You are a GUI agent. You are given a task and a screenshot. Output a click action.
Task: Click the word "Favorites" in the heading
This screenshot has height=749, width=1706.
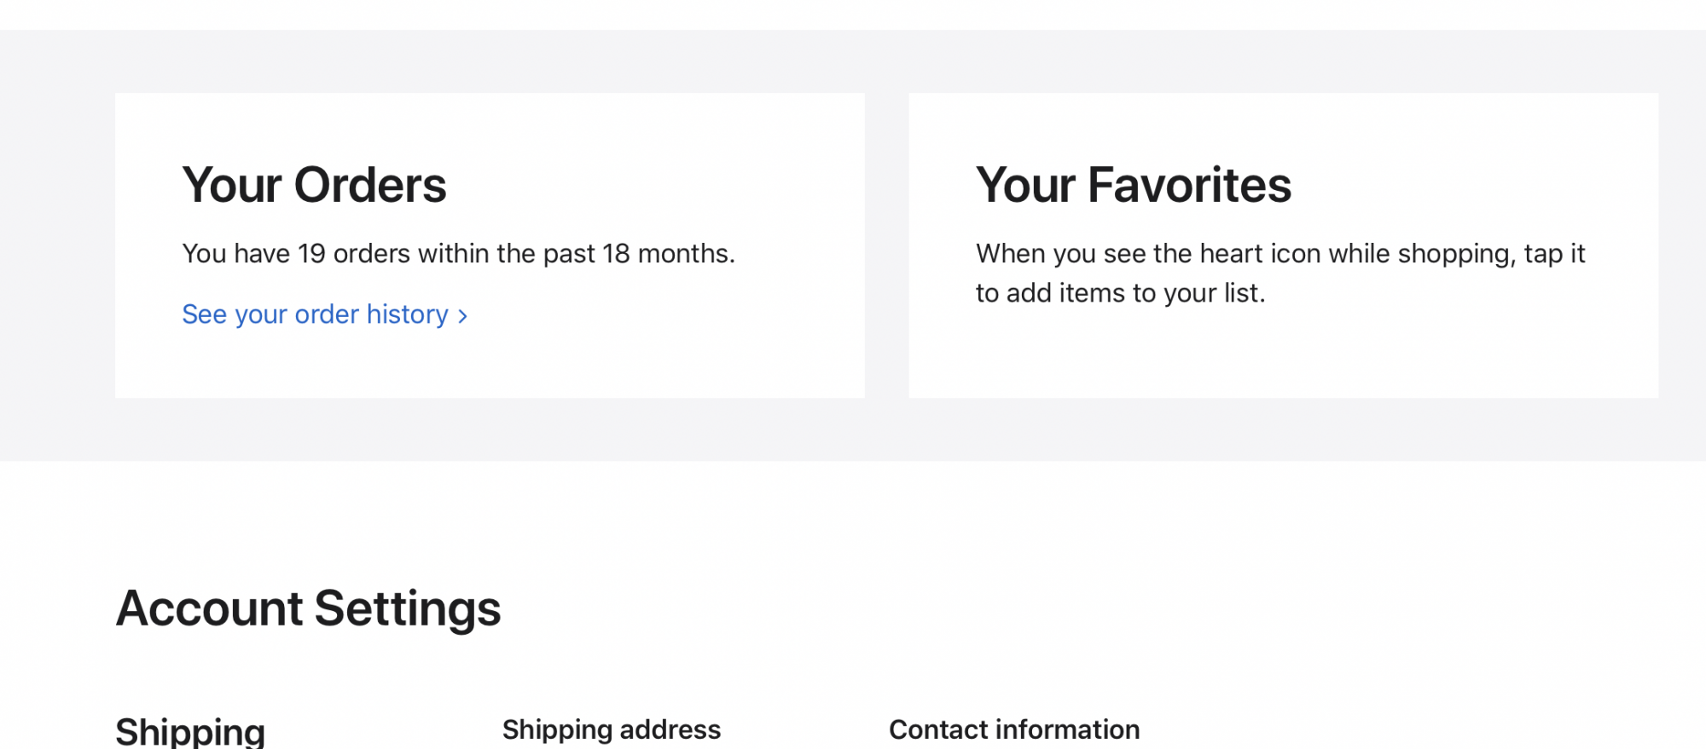point(1189,185)
